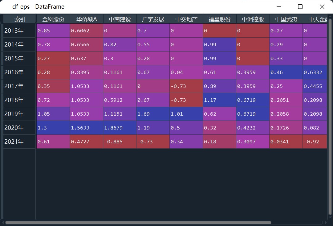Select the 华侨城A column header
333x226 pixels.
coord(87,19)
